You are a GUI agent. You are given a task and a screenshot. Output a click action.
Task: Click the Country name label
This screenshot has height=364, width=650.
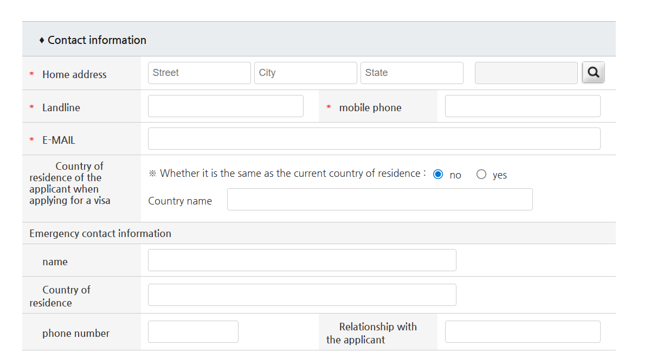coord(180,201)
